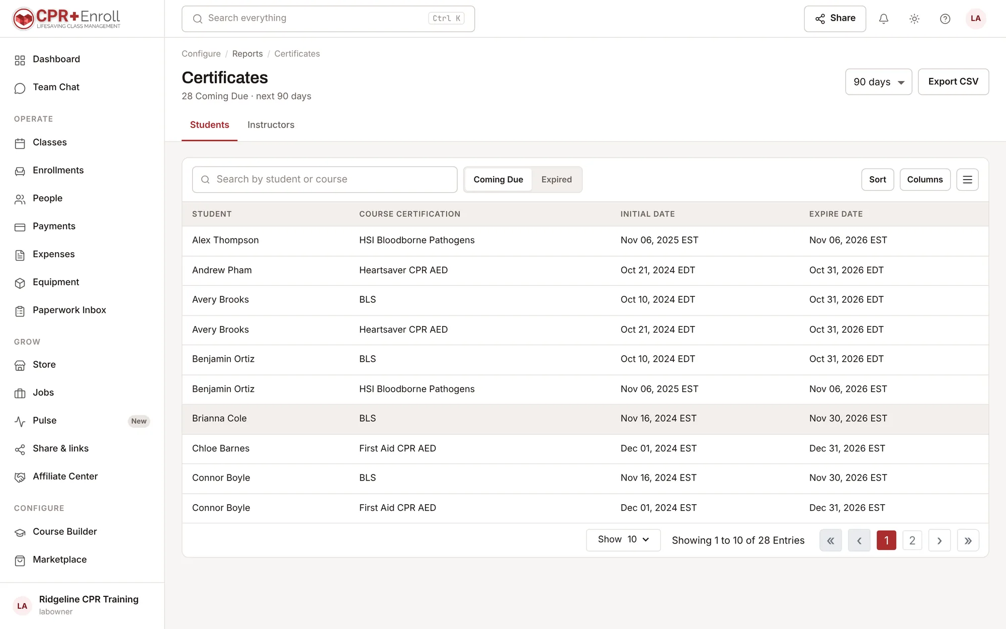Open Ridgeline CPR Training account switcher
The width and height of the screenshot is (1006, 629).
click(x=82, y=605)
